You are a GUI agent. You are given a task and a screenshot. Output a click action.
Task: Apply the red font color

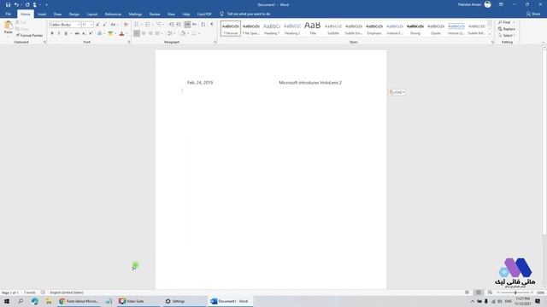click(x=121, y=33)
